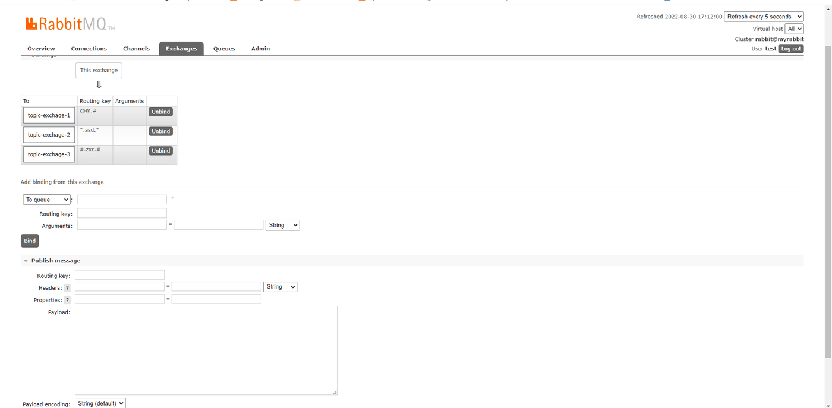Open the To queue destination dropdown
The width and height of the screenshot is (832, 408).
[x=46, y=200]
